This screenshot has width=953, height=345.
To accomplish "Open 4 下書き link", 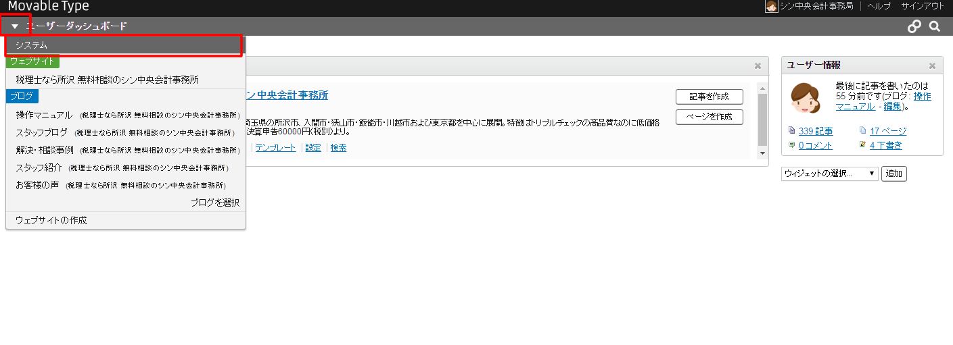I will (x=886, y=146).
